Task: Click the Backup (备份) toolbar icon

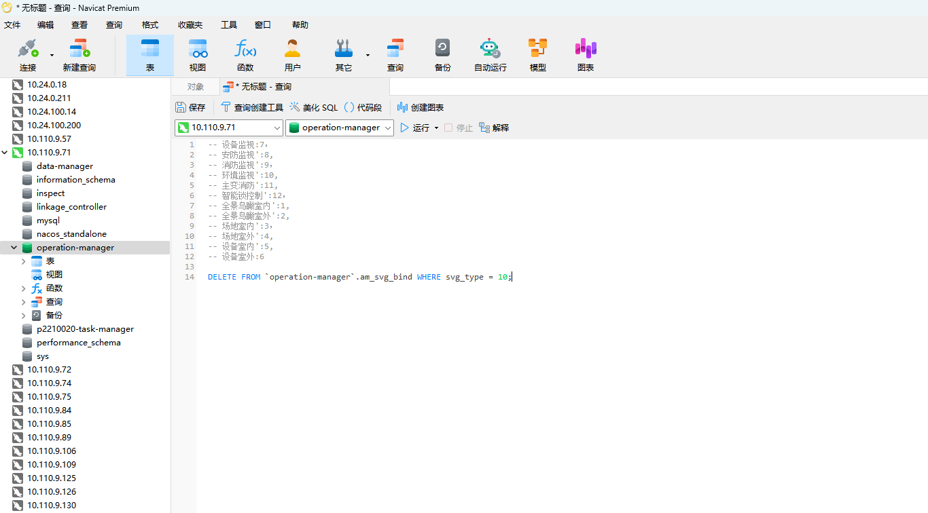Action: (442, 54)
